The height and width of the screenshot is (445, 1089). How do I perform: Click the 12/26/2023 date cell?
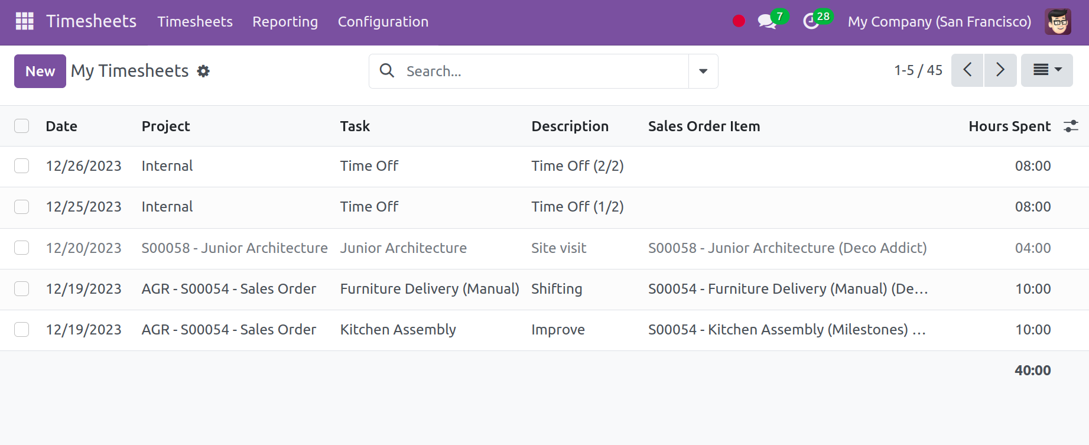click(x=84, y=166)
